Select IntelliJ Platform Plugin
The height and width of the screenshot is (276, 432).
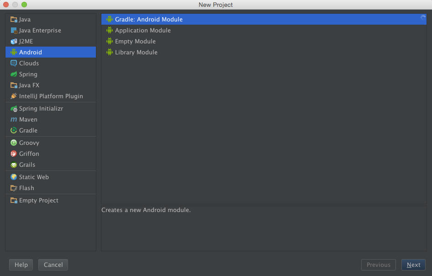[51, 96]
